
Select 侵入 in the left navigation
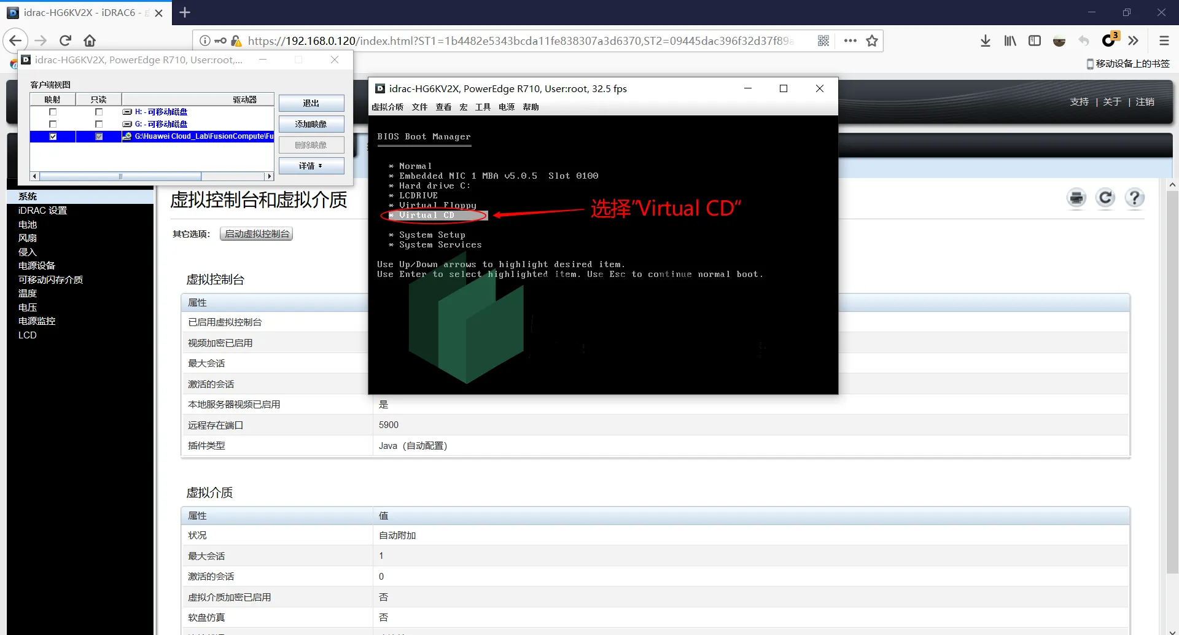coord(28,252)
